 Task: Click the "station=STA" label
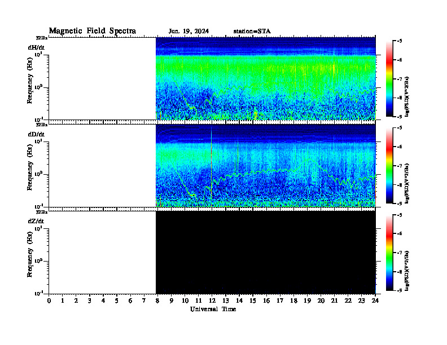[x=252, y=31]
